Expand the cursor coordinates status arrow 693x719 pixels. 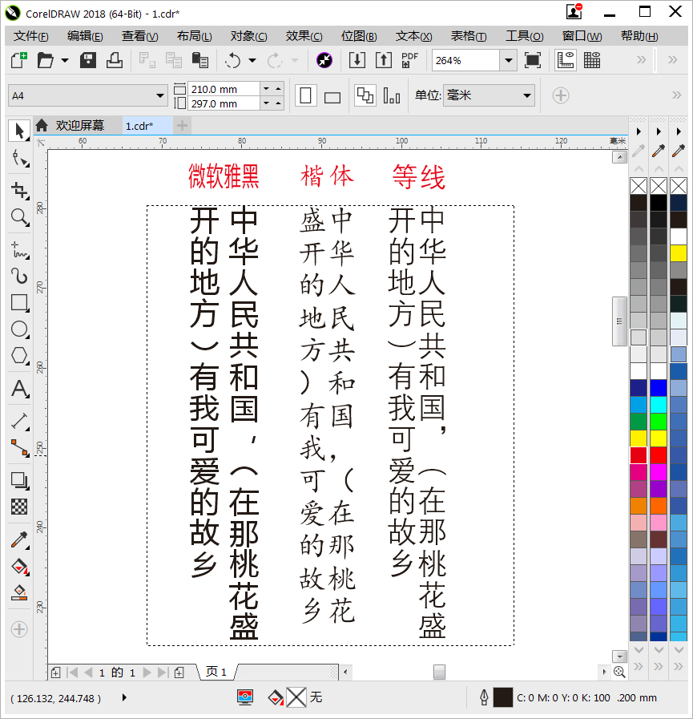pos(124,698)
